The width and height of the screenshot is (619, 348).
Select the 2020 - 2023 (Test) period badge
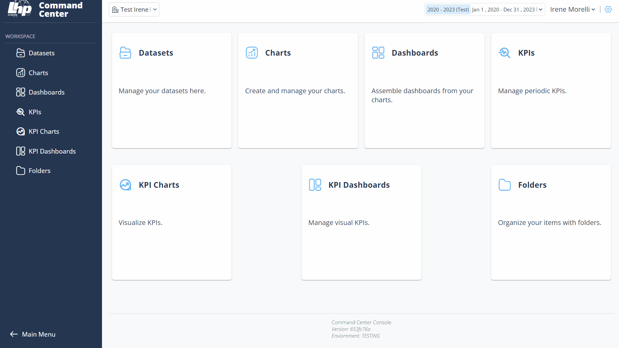tap(448, 9)
